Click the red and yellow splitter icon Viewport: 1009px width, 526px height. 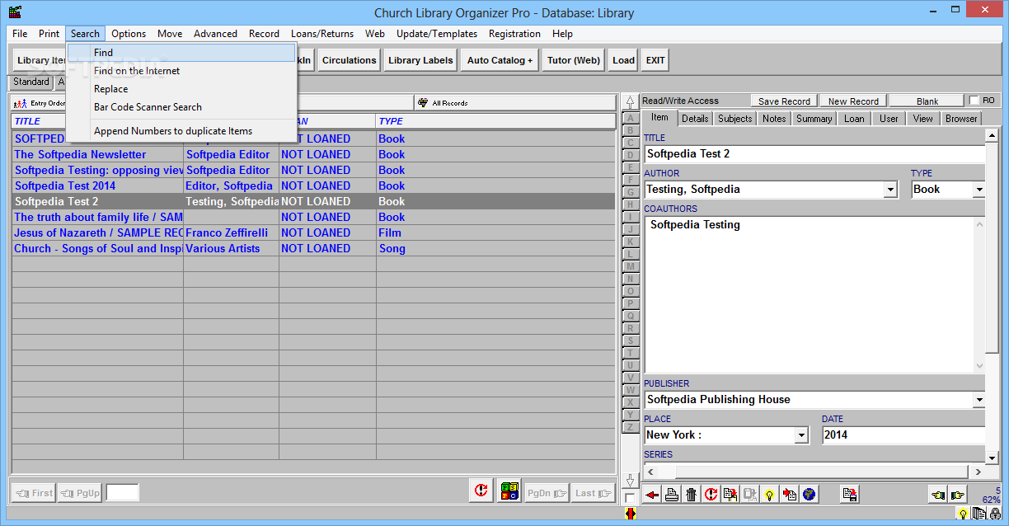click(x=631, y=514)
